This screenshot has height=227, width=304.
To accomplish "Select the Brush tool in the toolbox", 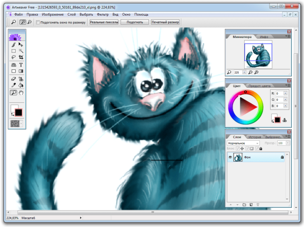I will pyautogui.click(x=13, y=45).
